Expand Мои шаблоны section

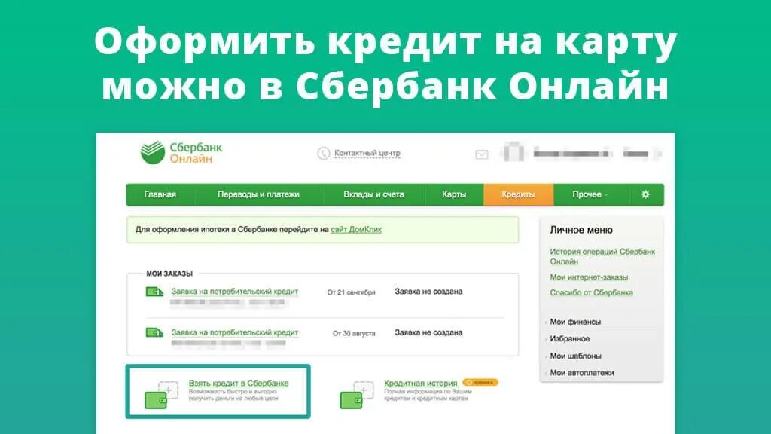(x=575, y=356)
